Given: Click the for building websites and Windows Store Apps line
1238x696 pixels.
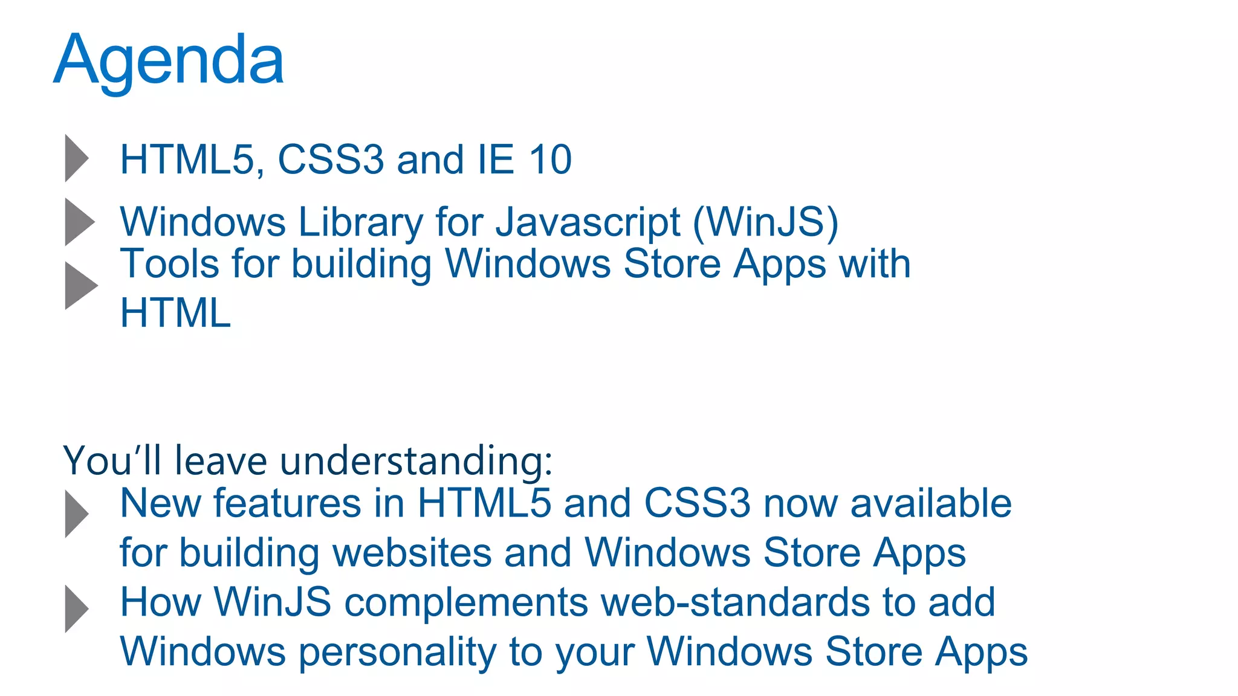Looking at the screenshot, I should pos(543,553).
